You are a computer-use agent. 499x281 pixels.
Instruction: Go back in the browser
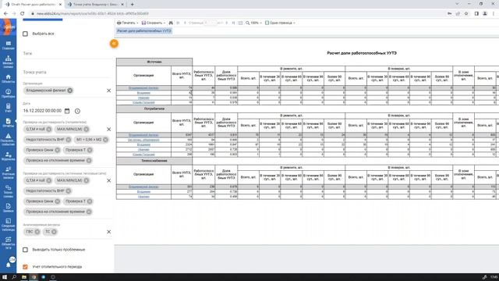coord(5,14)
